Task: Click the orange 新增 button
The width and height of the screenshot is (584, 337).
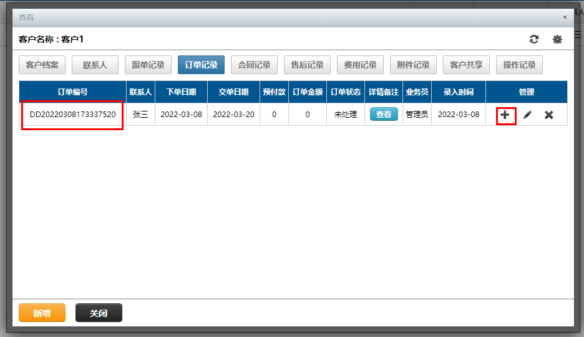Action: point(42,313)
